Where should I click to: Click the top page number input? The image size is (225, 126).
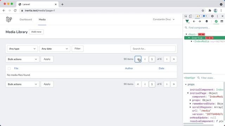(152, 59)
